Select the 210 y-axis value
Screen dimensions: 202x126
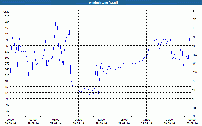click(7, 75)
